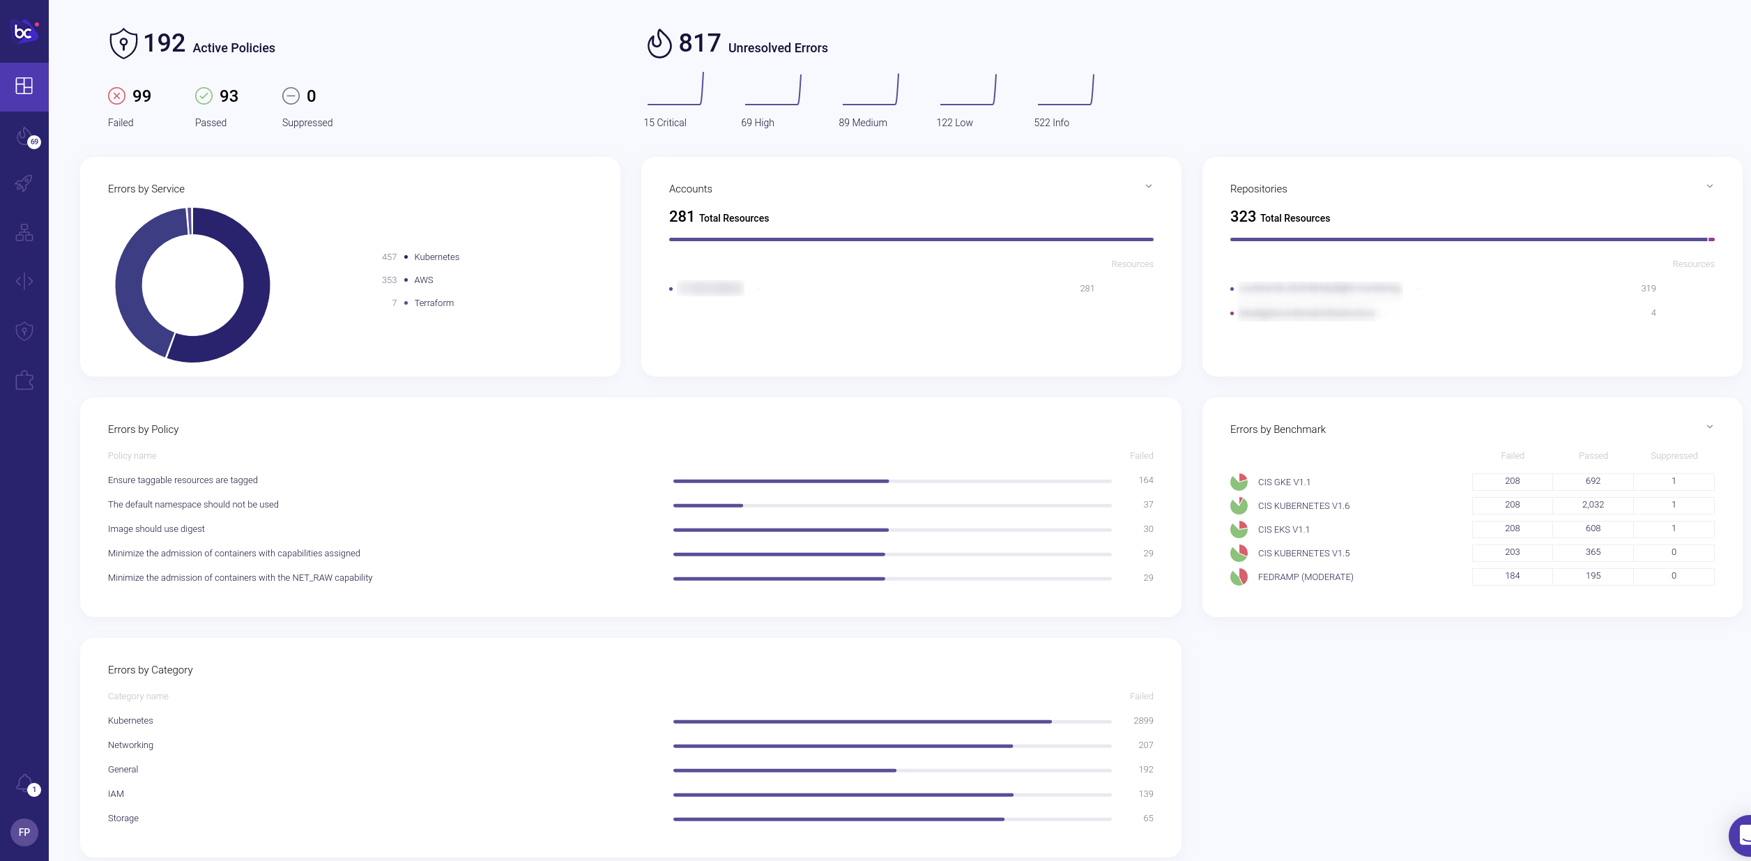Select Kubernetes in the donut legend
This screenshot has width=1751, height=861.
436,257
